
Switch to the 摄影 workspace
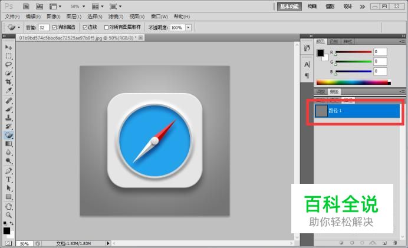click(330, 6)
